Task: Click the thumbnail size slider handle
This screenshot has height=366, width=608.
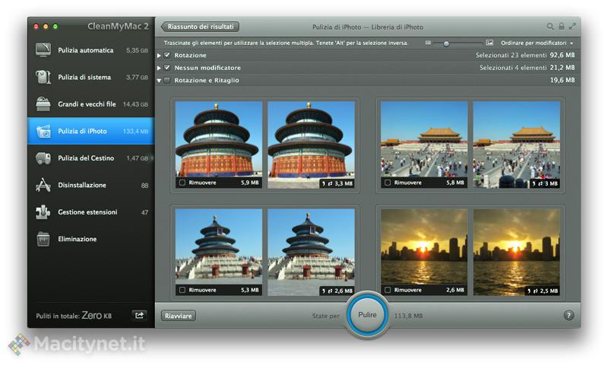Action: pyautogui.click(x=445, y=43)
